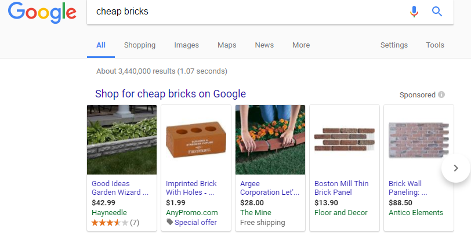471x236 pixels.
Task: Click the Hayneedle star rating
Action: (110, 222)
